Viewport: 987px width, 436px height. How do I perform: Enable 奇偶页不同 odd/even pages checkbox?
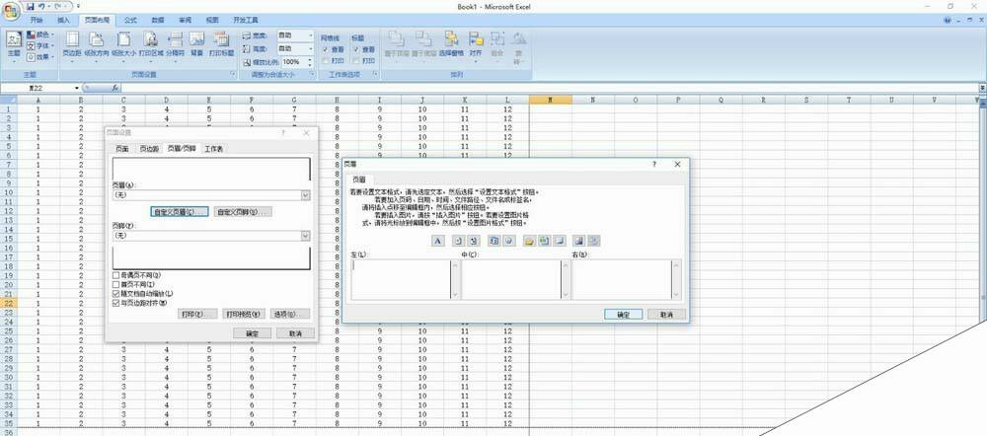(x=115, y=275)
